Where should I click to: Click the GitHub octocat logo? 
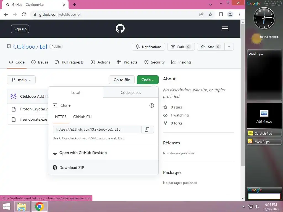[x=120, y=28]
